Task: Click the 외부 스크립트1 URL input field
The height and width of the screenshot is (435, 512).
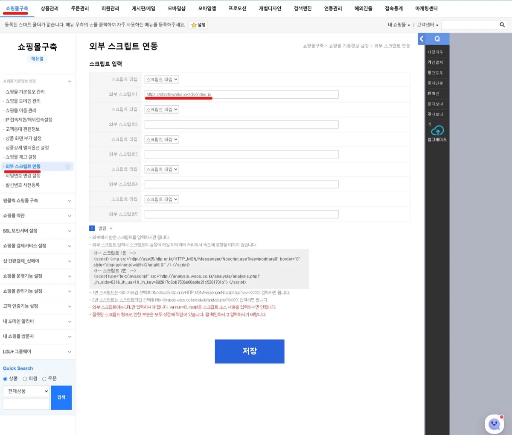Action: (241, 94)
